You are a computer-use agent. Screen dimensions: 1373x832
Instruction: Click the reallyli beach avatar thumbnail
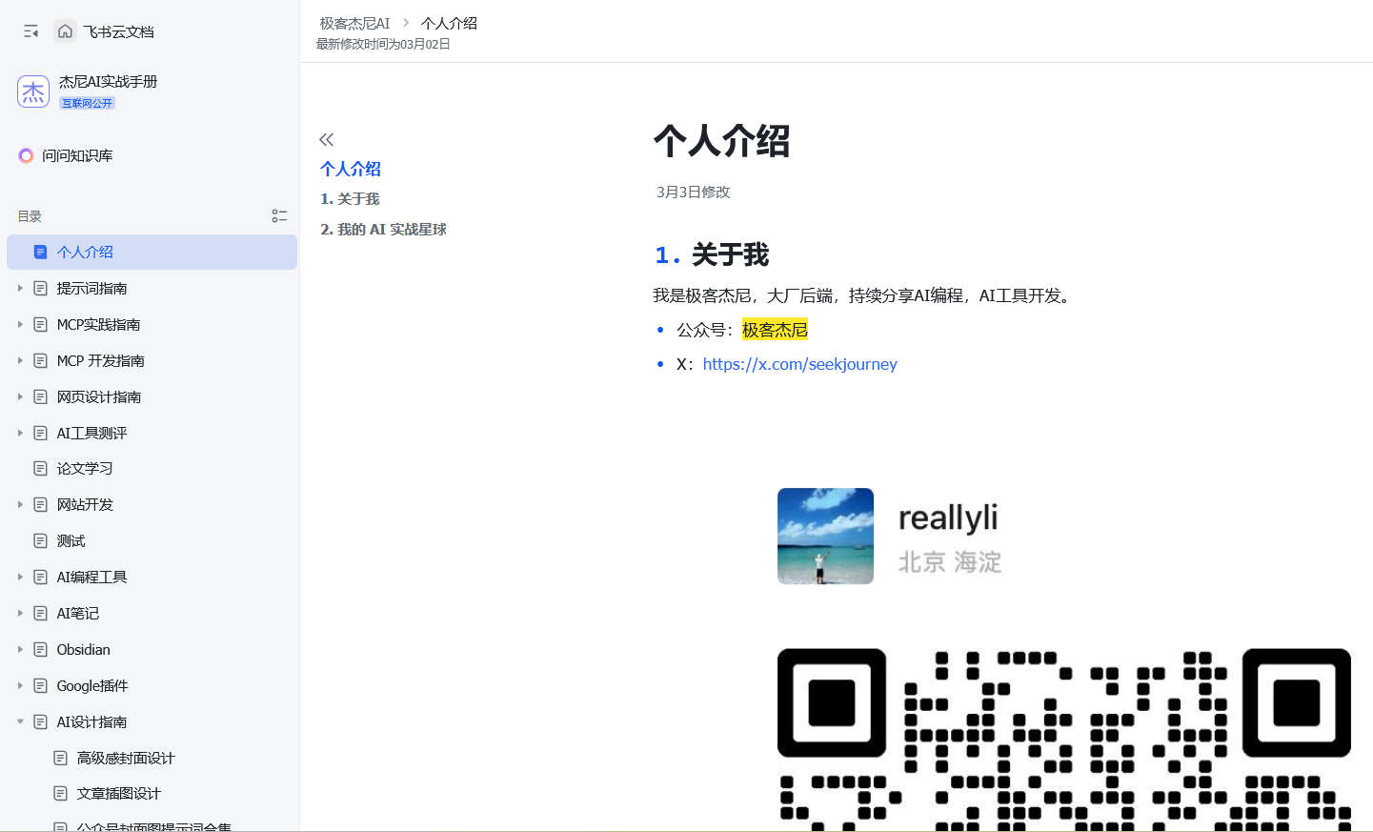pyautogui.click(x=825, y=536)
